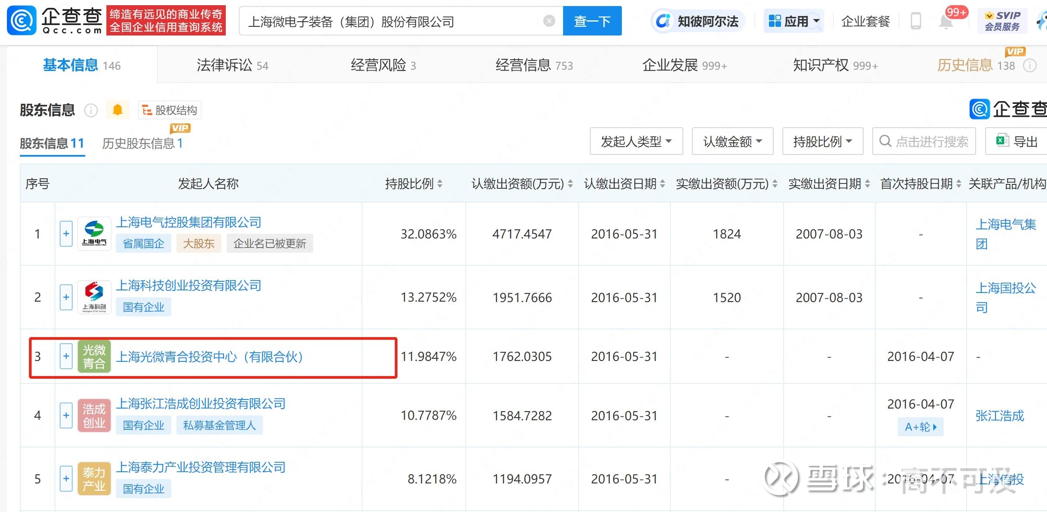This screenshot has width=1047, height=512.
Task: Open 上海国投公司 related institution link
Action: tap(1006, 297)
